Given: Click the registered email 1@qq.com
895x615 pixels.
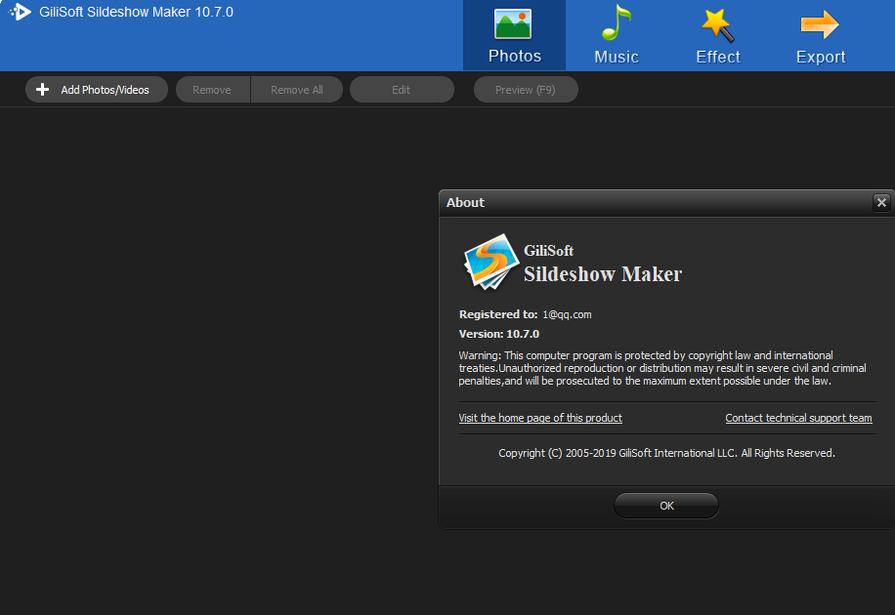Looking at the screenshot, I should (x=567, y=314).
